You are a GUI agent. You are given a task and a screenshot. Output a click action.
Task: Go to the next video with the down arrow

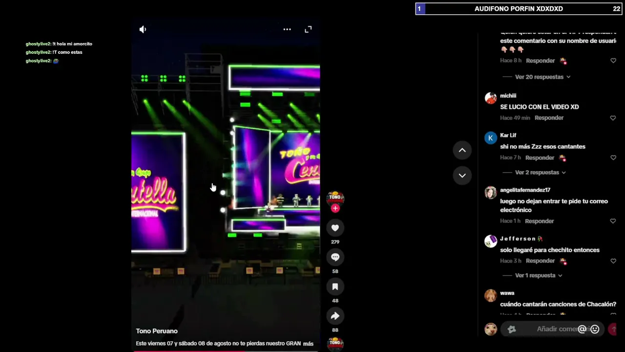462,176
